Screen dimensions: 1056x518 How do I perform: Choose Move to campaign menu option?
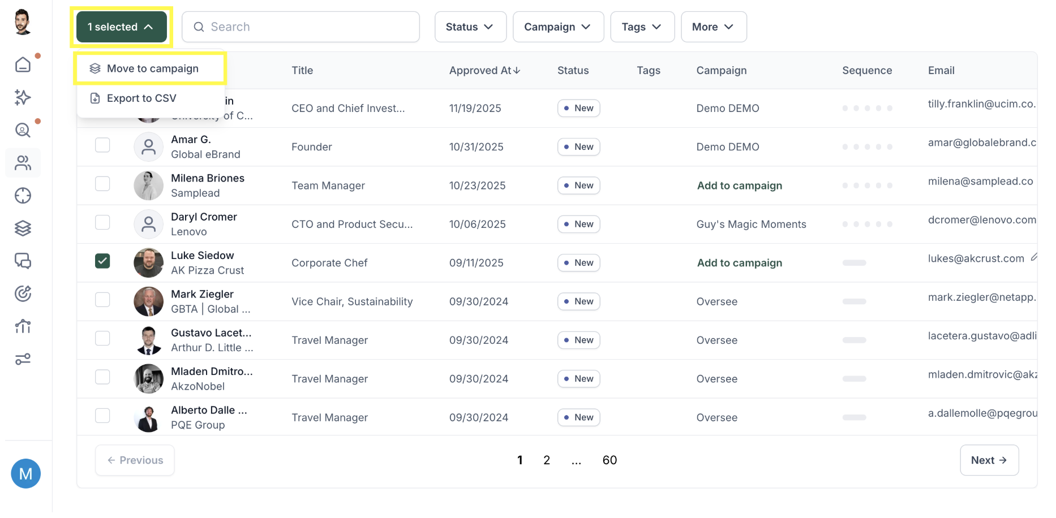tap(151, 68)
